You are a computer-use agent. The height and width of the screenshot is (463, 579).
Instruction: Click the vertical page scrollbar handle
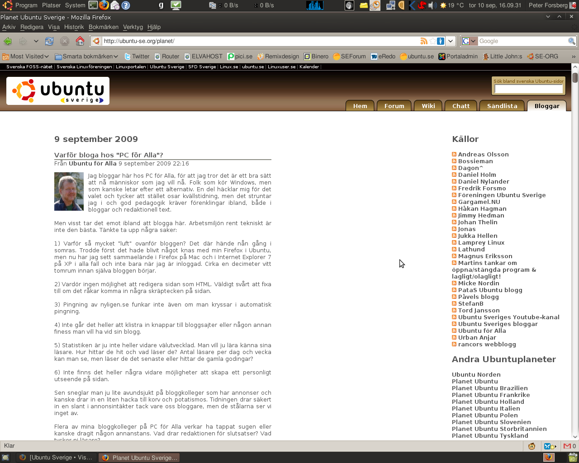tap(575, 77)
